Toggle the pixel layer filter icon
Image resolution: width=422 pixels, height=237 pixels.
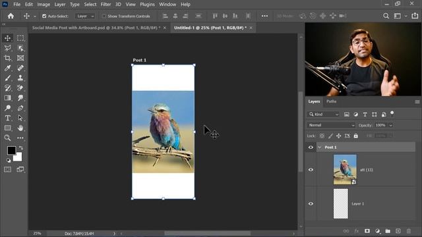(347, 115)
